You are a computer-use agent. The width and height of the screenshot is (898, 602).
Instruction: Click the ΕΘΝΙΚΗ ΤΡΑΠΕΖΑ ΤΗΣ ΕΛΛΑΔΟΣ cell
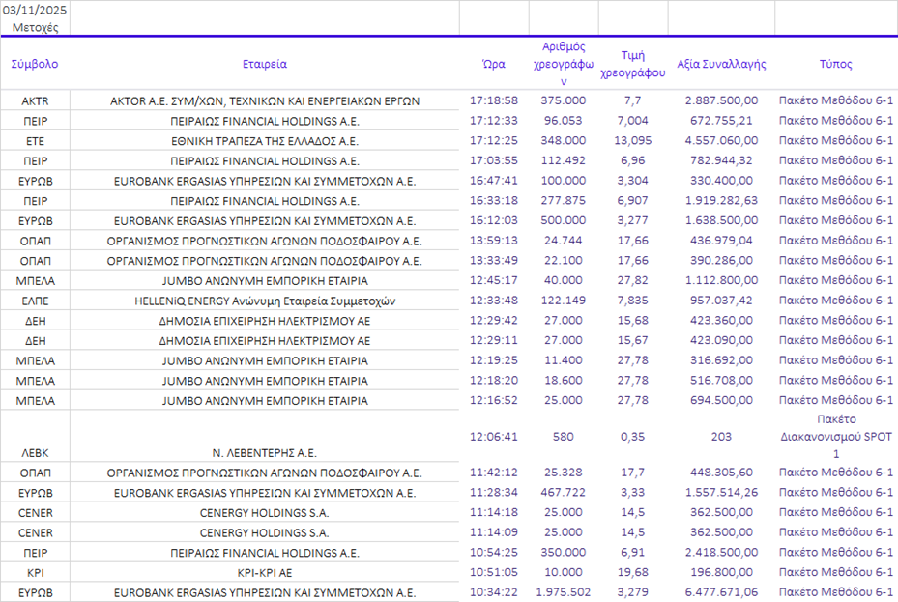pos(264,140)
